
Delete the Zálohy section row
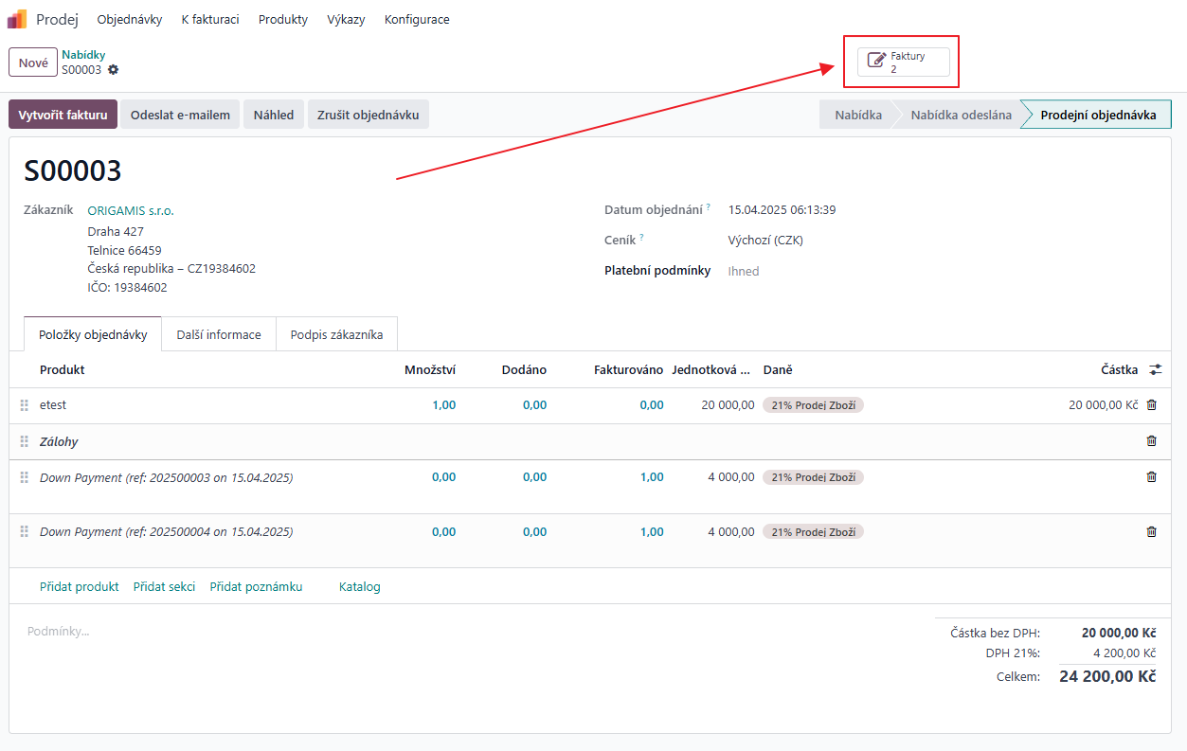[1151, 441]
